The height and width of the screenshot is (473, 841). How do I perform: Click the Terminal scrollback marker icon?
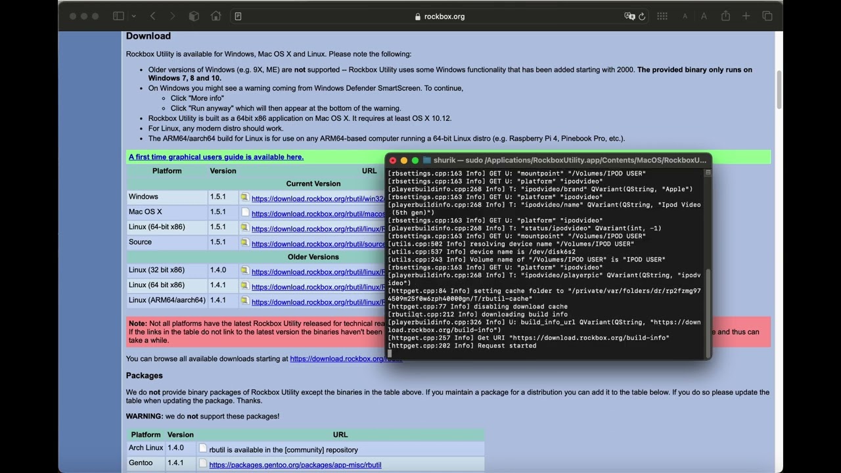click(708, 173)
